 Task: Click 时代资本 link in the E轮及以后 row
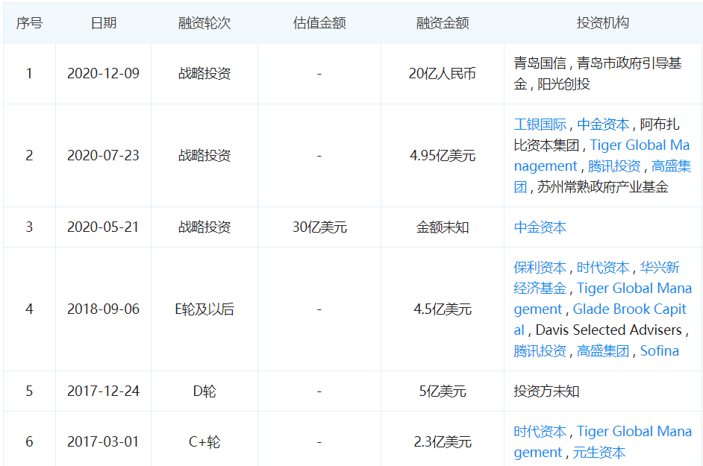coord(603,268)
